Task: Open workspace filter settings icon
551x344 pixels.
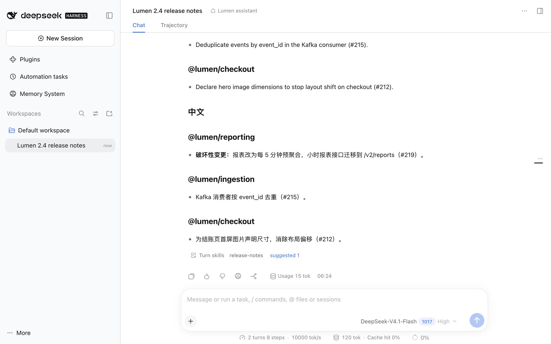Action: pyautogui.click(x=96, y=114)
